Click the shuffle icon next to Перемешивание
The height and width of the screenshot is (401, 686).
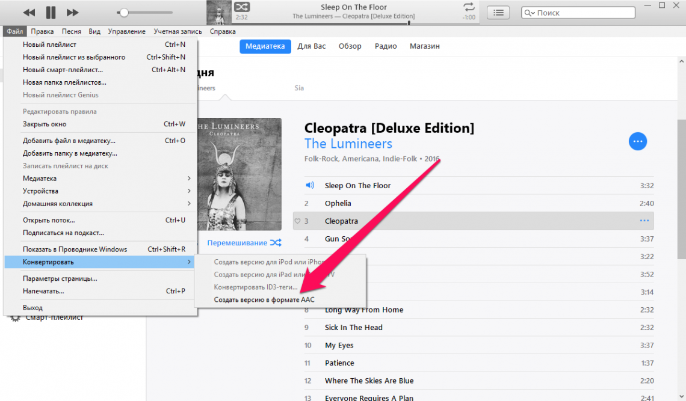click(276, 243)
